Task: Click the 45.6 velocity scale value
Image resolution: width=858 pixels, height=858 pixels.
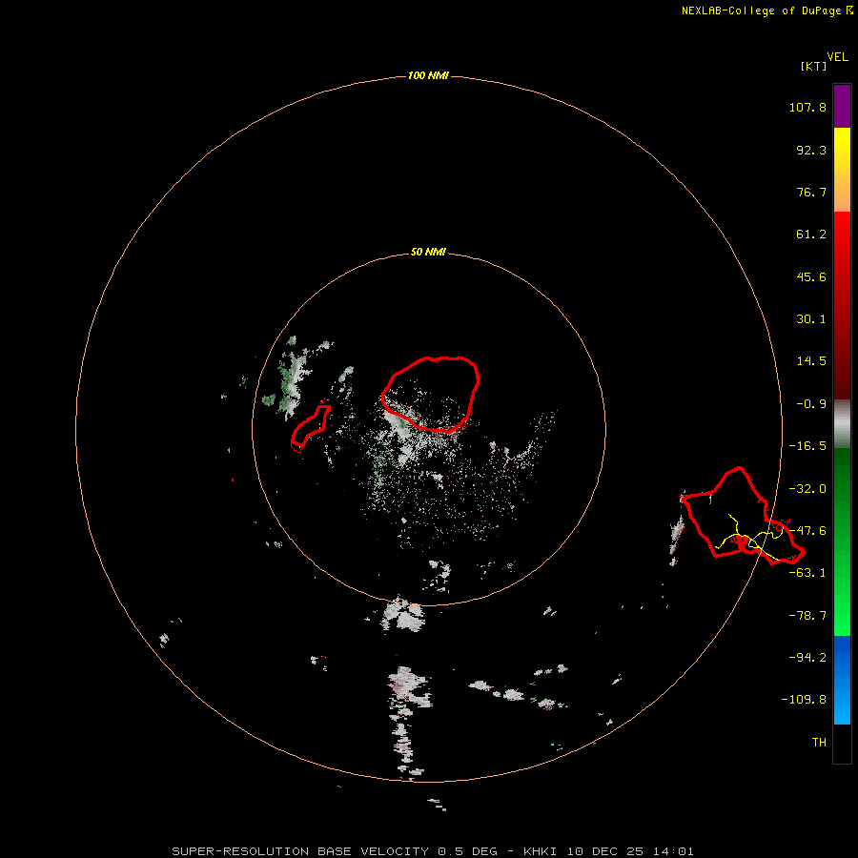Action: click(811, 276)
